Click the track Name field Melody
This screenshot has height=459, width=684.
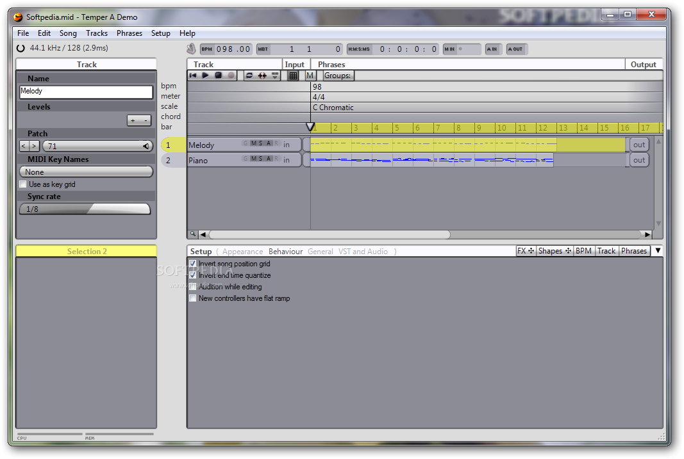(x=87, y=92)
